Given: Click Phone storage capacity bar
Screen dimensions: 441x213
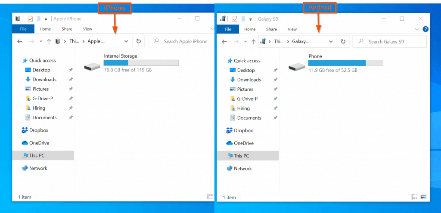Looking at the screenshot, I should 346,63.
